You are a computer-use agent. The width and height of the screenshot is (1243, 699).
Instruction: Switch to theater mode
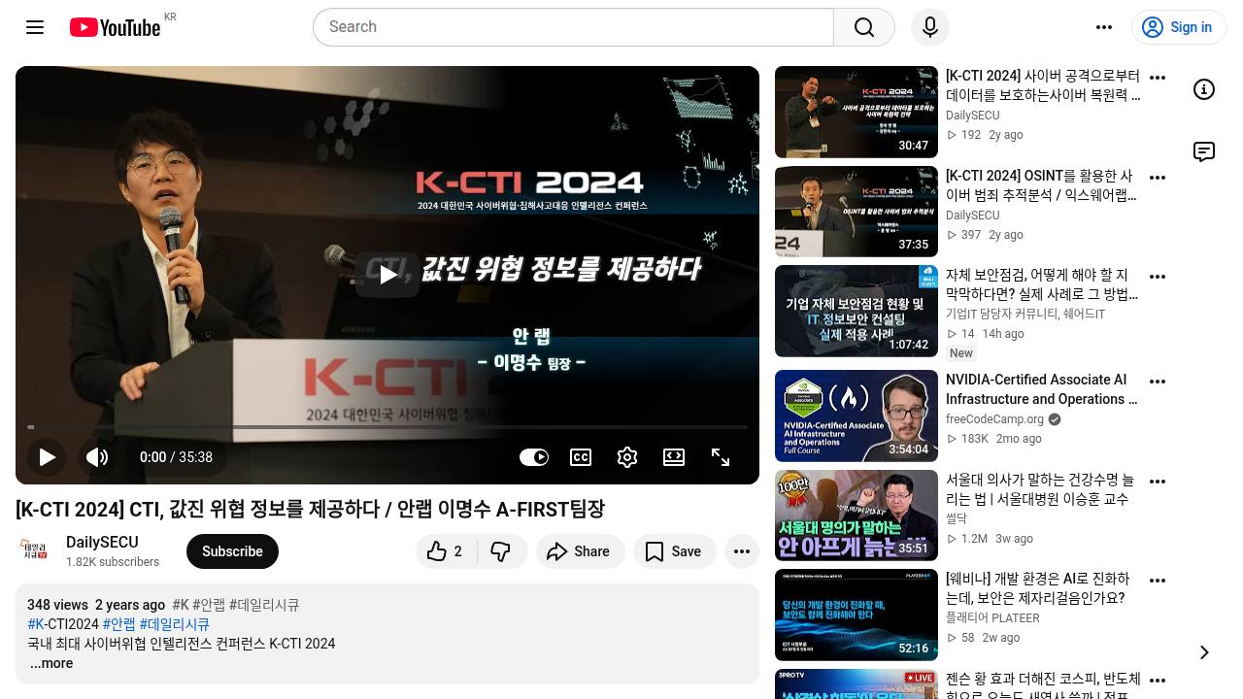(674, 457)
